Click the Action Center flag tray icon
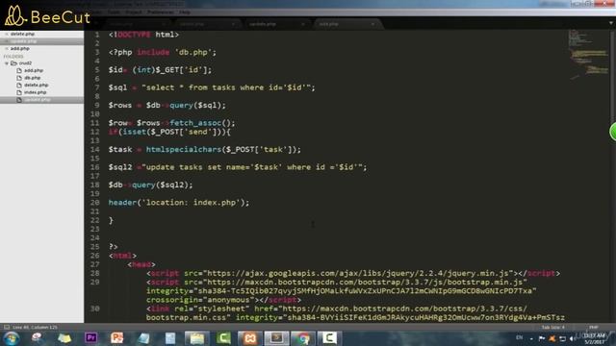Screen dimensions: 616x346 click(x=541, y=338)
